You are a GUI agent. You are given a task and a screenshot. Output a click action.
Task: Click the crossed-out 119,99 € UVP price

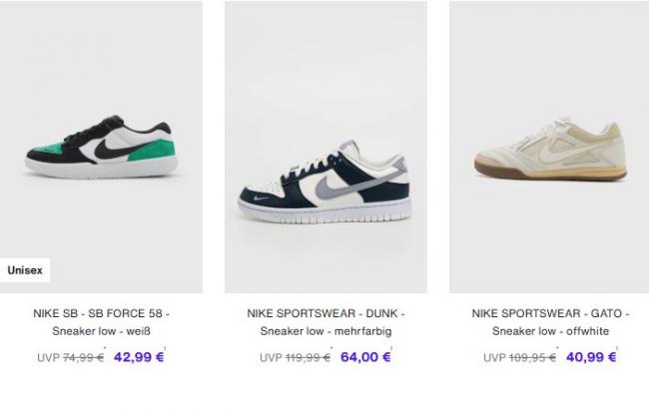pos(308,358)
